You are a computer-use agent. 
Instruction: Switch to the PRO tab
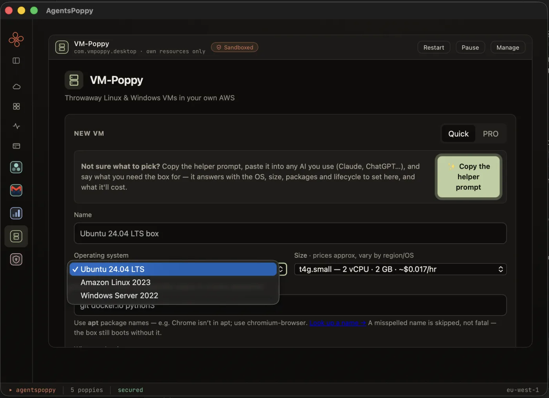click(491, 134)
